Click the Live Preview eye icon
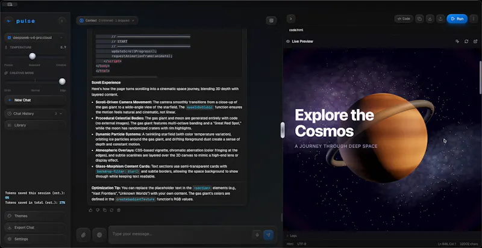This screenshot has height=248, width=482. 288,42
